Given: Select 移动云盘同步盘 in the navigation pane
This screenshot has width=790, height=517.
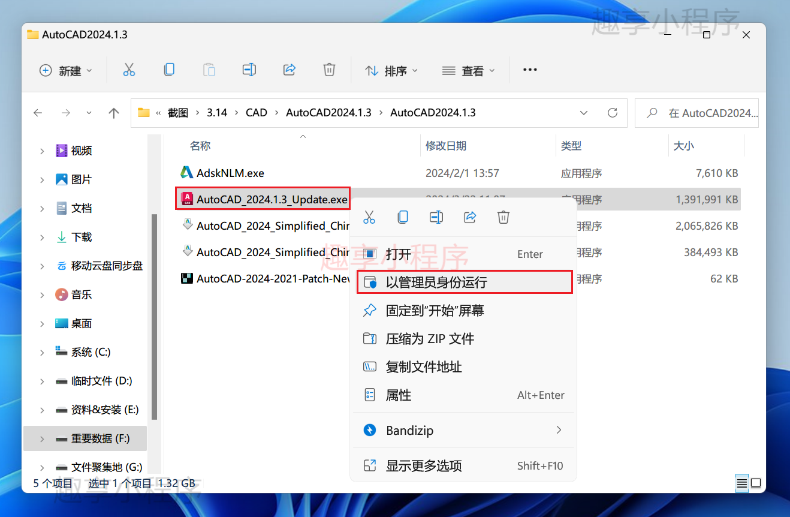Looking at the screenshot, I should coord(107,266).
